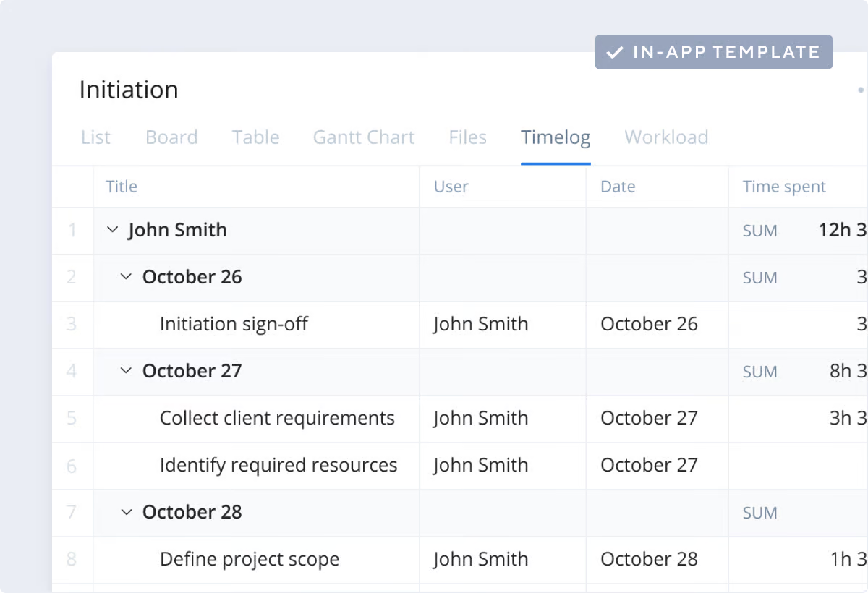Open the Collect client requirements entry

tap(277, 418)
